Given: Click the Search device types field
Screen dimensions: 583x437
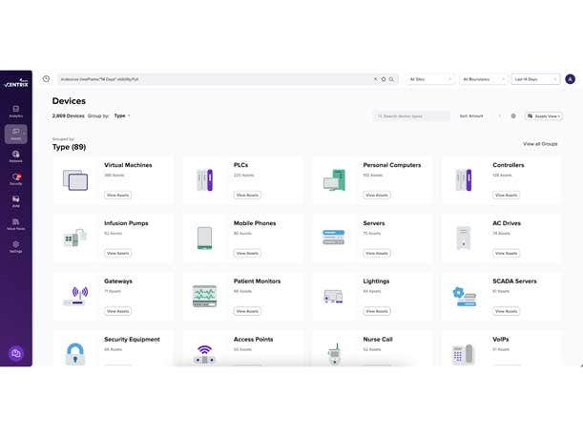Looking at the screenshot, I should tap(412, 115).
